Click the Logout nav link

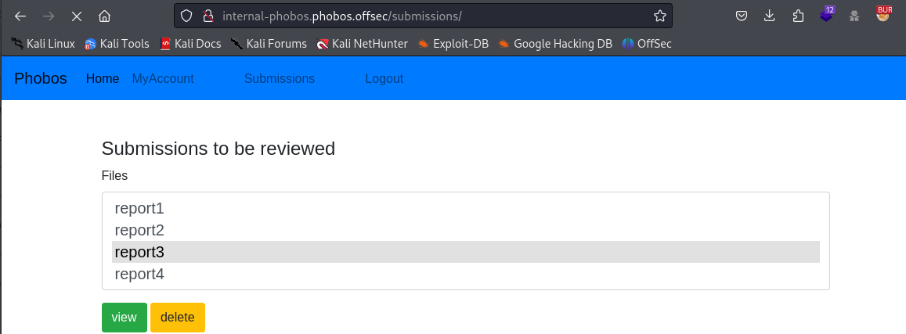384,78
